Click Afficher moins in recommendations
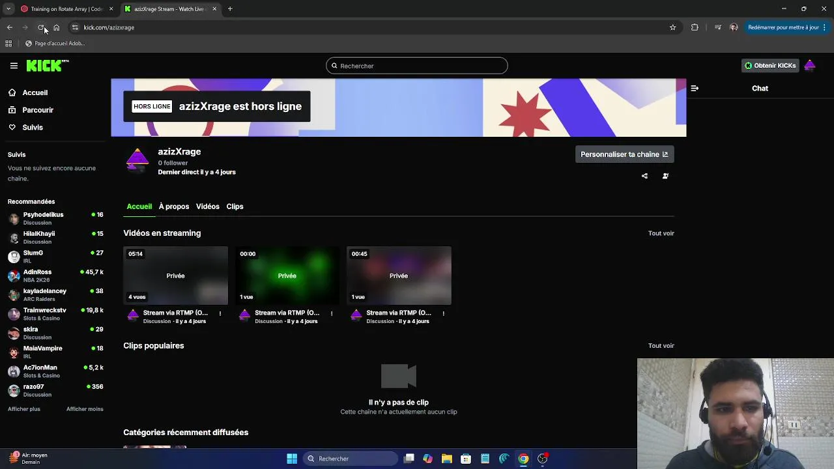The width and height of the screenshot is (834, 469). 85,409
